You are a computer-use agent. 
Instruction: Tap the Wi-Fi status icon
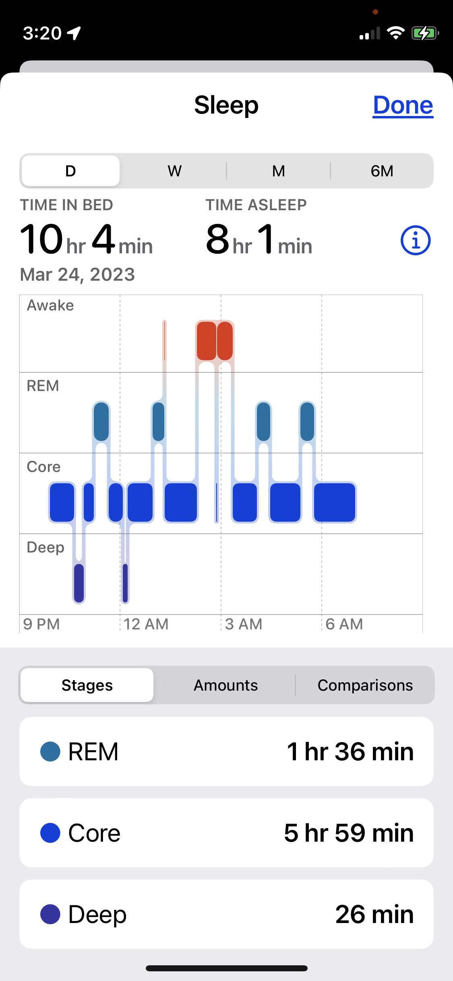(395, 33)
